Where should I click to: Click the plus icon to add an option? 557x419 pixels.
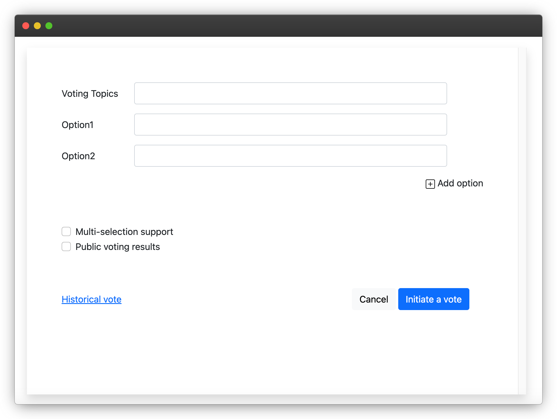point(430,184)
